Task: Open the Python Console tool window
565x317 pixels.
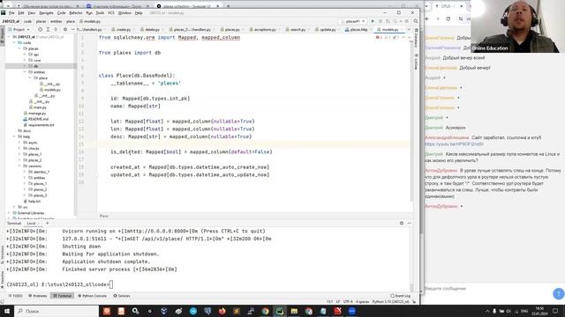Action: (92, 296)
